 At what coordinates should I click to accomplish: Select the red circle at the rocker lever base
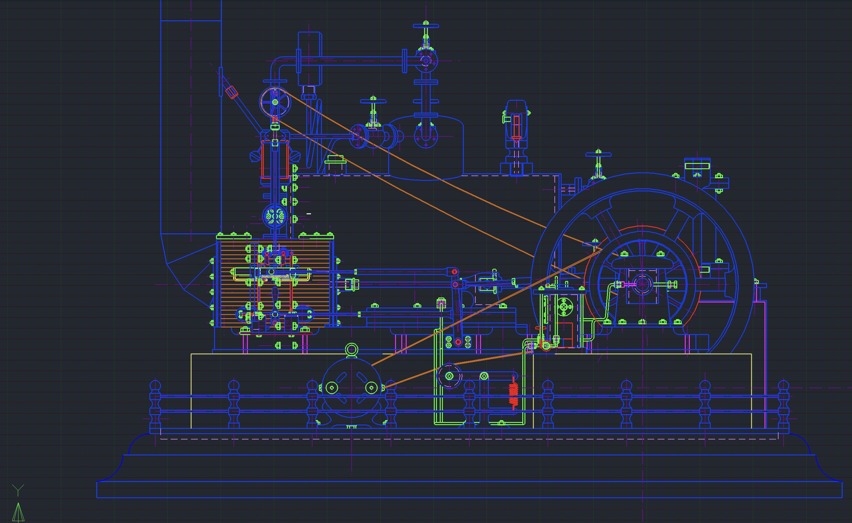458,342
